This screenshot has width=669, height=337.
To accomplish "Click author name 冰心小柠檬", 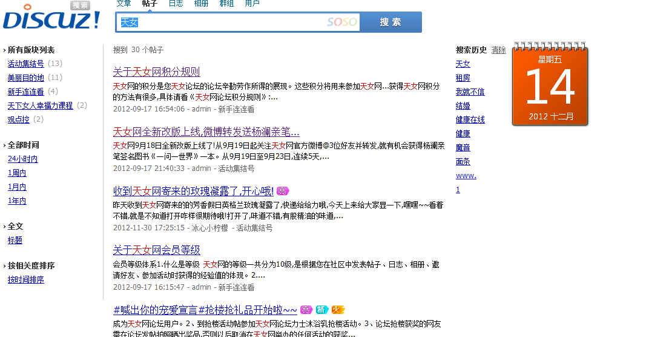I will (210, 228).
